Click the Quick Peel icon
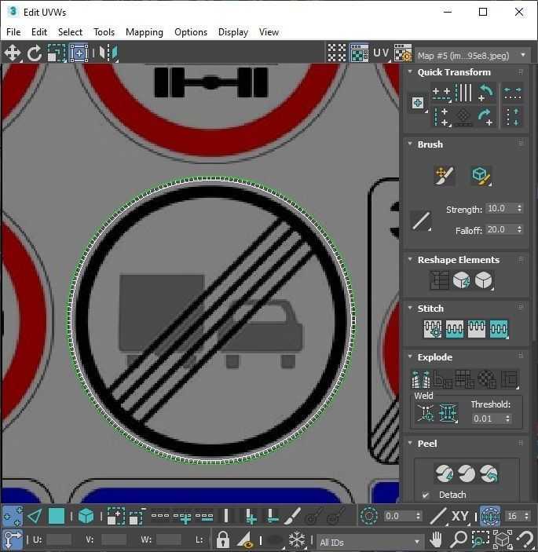Image resolution: width=538 pixels, height=552 pixels. click(445, 473)
